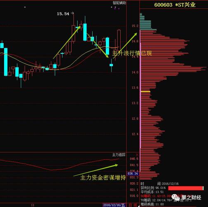The image size is (208, 207).
Task: Click the 600603 *ST兴业 stock title
Action: pos(175,5)
